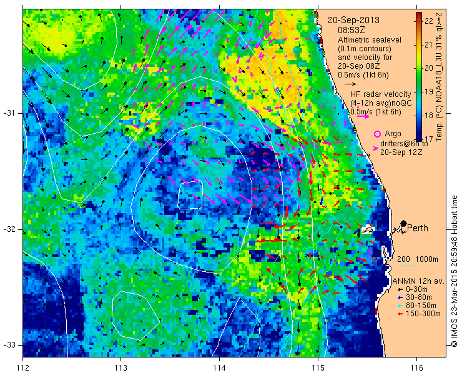Click the latitude axis label -33

9,345
